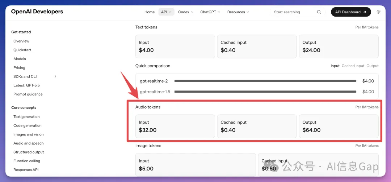Expand the ChatGPT nav dropdown
This screenshot has width=391, height=182.
tap(210, 12)
